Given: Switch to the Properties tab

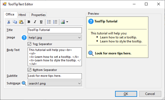Looking at the screenshot, I should [x=38, y=15].
